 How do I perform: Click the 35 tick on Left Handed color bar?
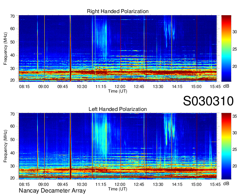pos(235,116)
